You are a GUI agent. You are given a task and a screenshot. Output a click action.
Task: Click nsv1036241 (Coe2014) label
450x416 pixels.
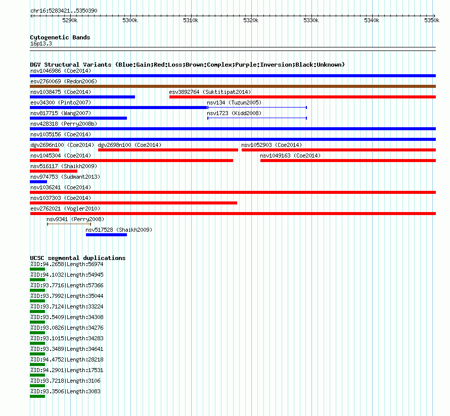61,187
